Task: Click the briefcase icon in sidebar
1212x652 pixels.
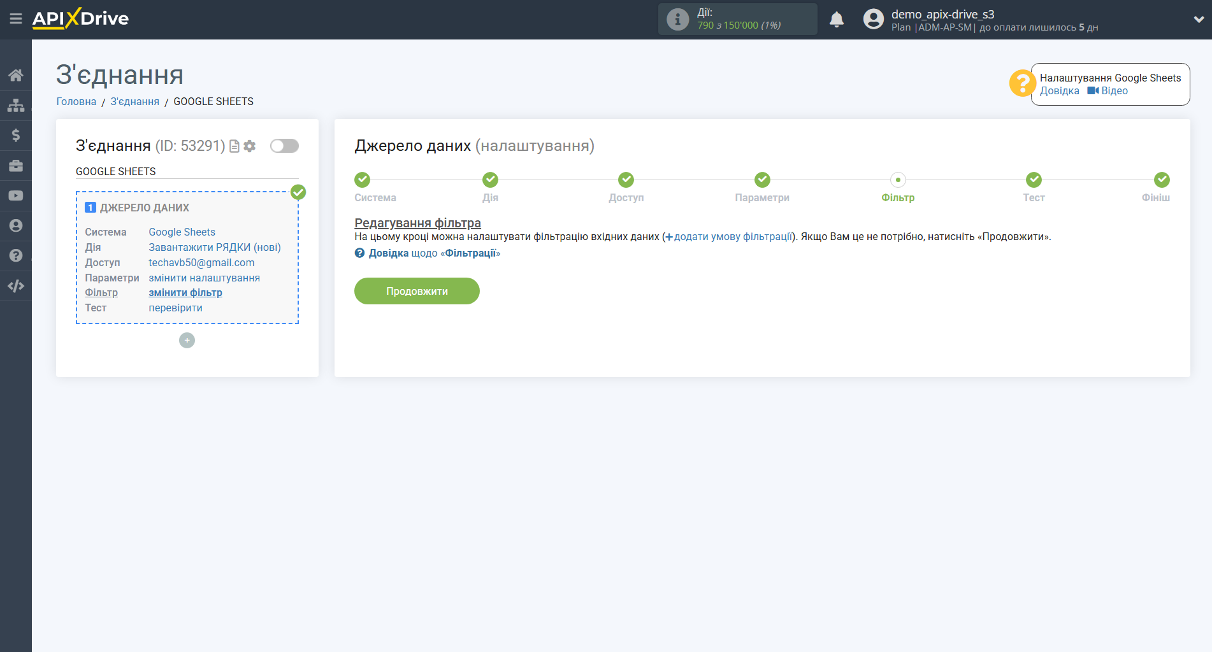Action: pyautogui.click(x=16, y=166)
